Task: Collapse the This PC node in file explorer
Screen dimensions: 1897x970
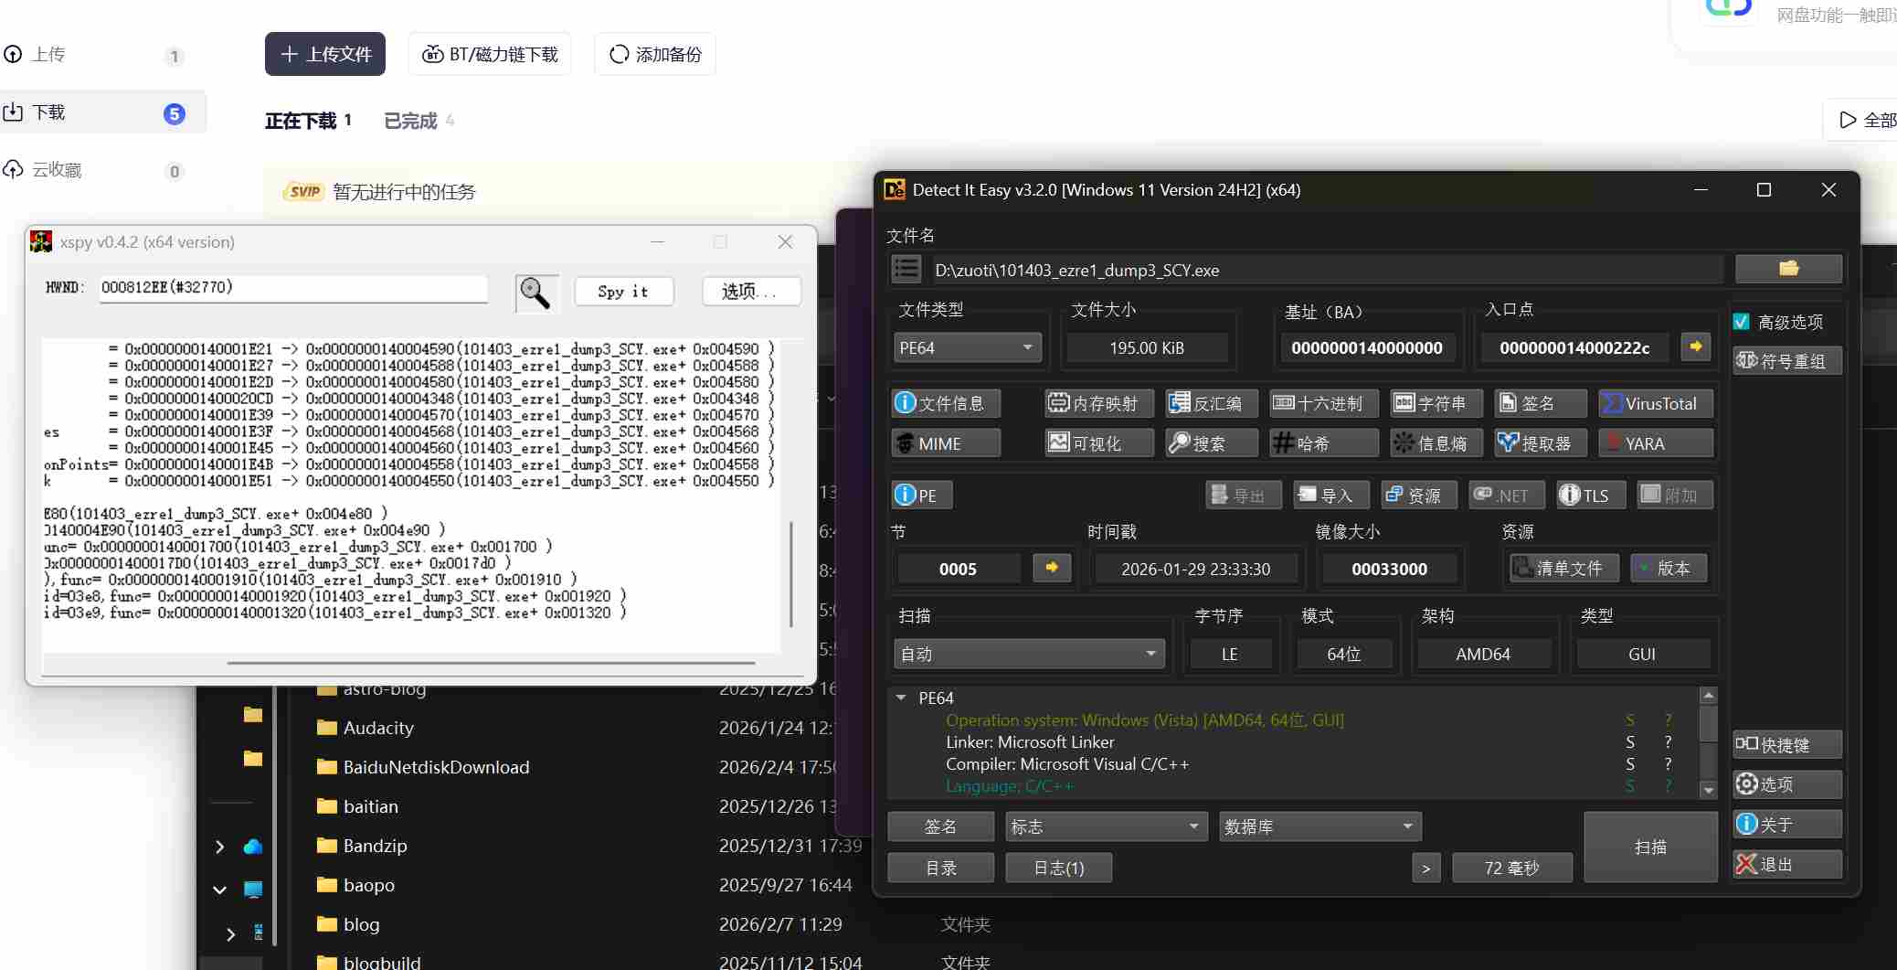Action: tap(219, 890)
